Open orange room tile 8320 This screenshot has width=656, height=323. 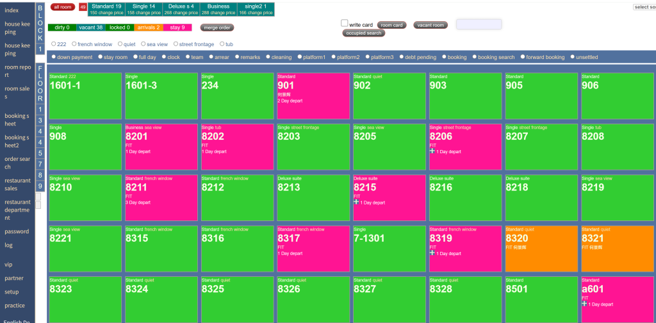(x=541, y=247)
